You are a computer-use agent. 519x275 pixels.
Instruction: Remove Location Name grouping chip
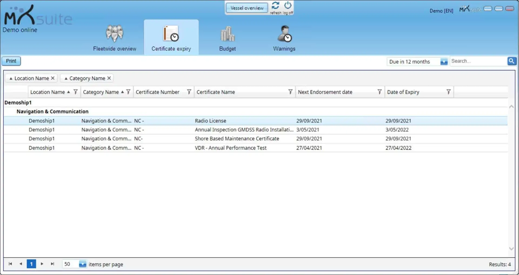[53, 78]
